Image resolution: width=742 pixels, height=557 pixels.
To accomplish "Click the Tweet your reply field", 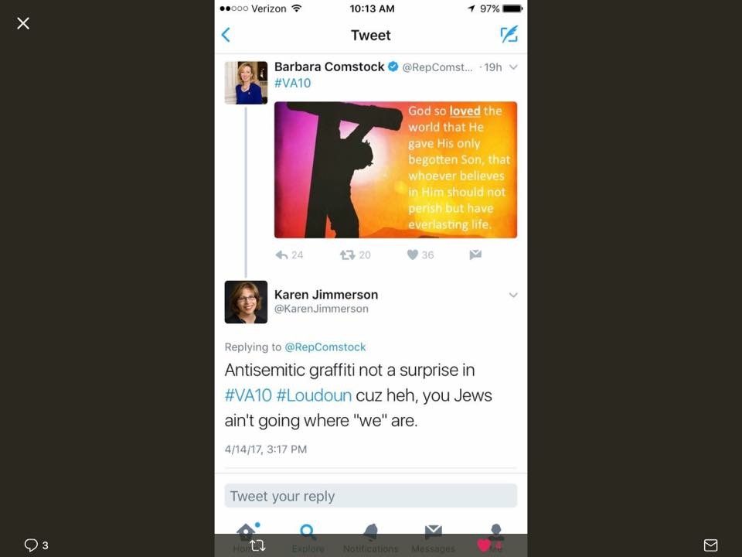I will click(370, 496).
